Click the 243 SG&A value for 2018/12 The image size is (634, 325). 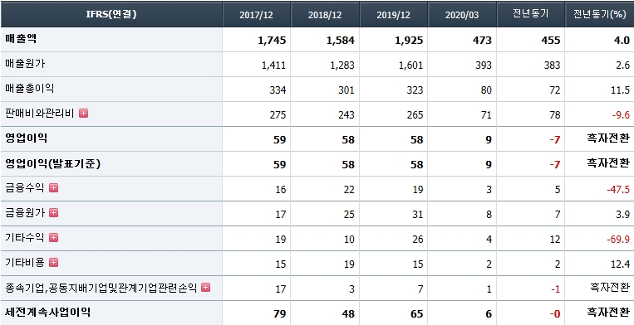click(346, 115)
